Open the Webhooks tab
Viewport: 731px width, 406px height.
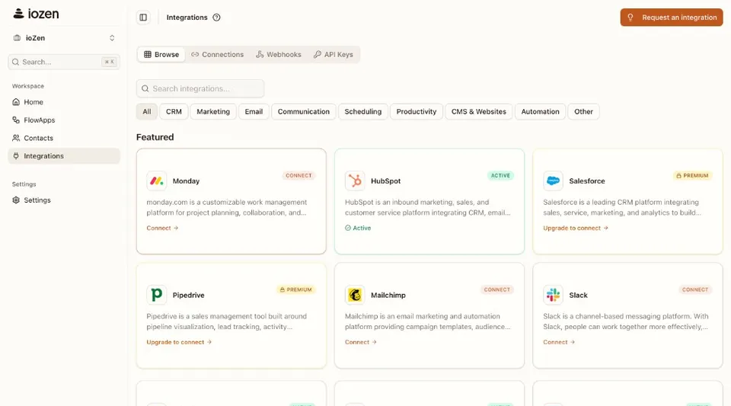pyautogui.click(x=279, y=55)
